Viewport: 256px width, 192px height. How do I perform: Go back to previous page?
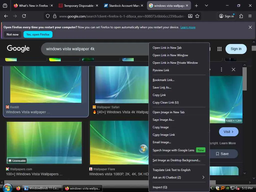click(6, 16)
